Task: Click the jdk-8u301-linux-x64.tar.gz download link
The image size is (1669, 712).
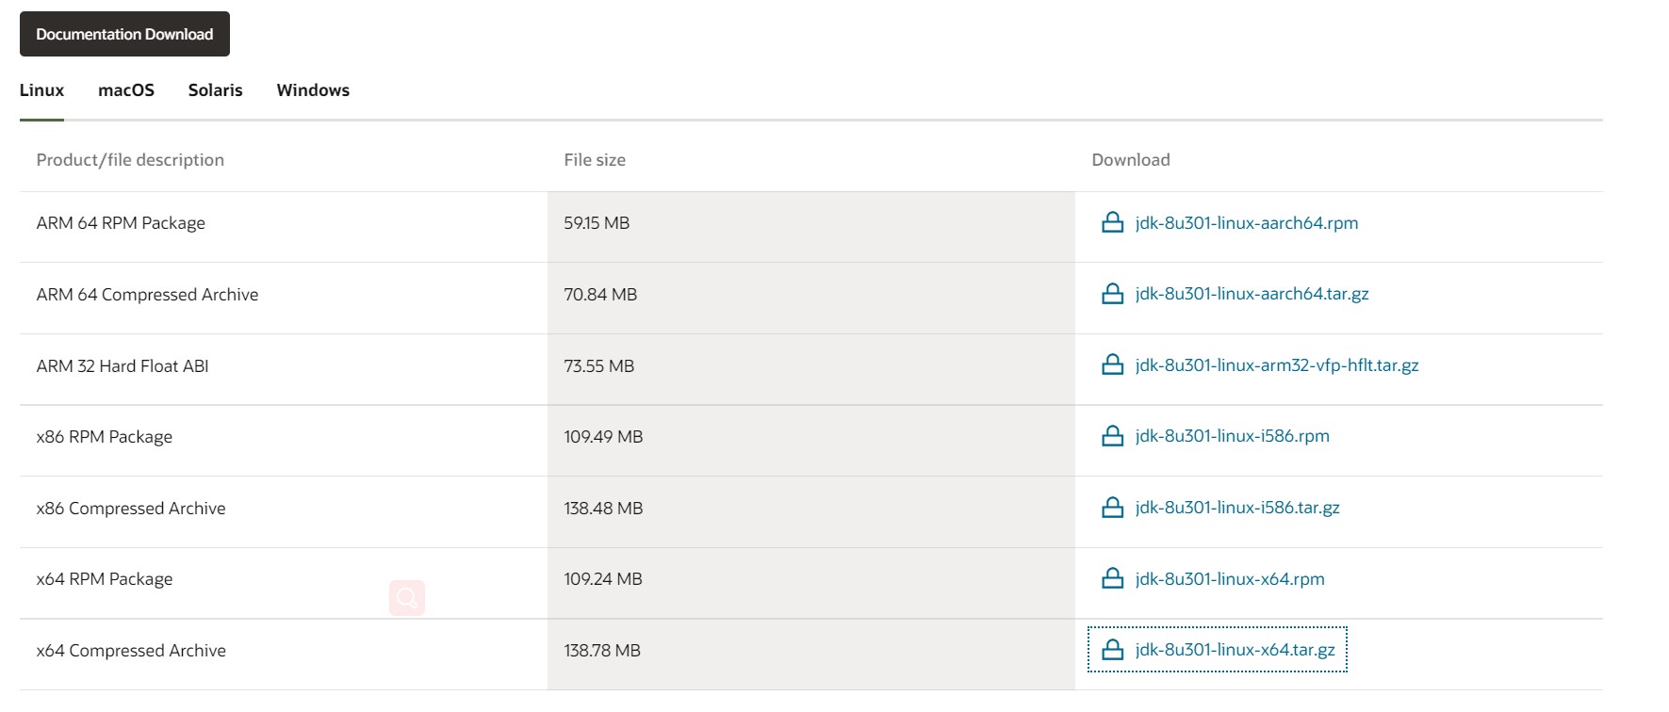Action: (1235, 650)
